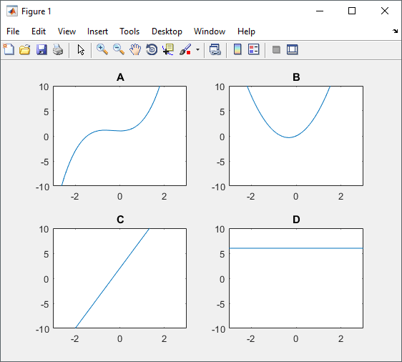This screenshot has width=402, height=362.
Task: Insert a colorbar from the toolbar
Action: [237, 49]
